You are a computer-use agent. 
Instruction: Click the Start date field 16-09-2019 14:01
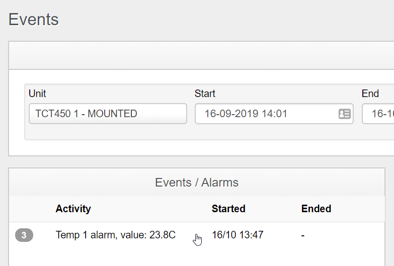point(267,114)
